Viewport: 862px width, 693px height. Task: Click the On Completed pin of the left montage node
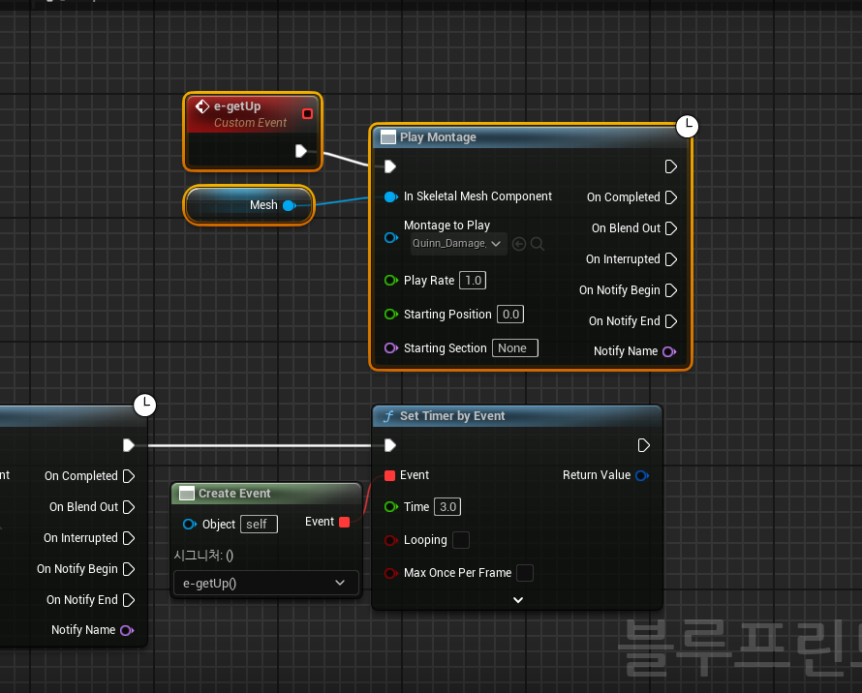coord(129,476)
